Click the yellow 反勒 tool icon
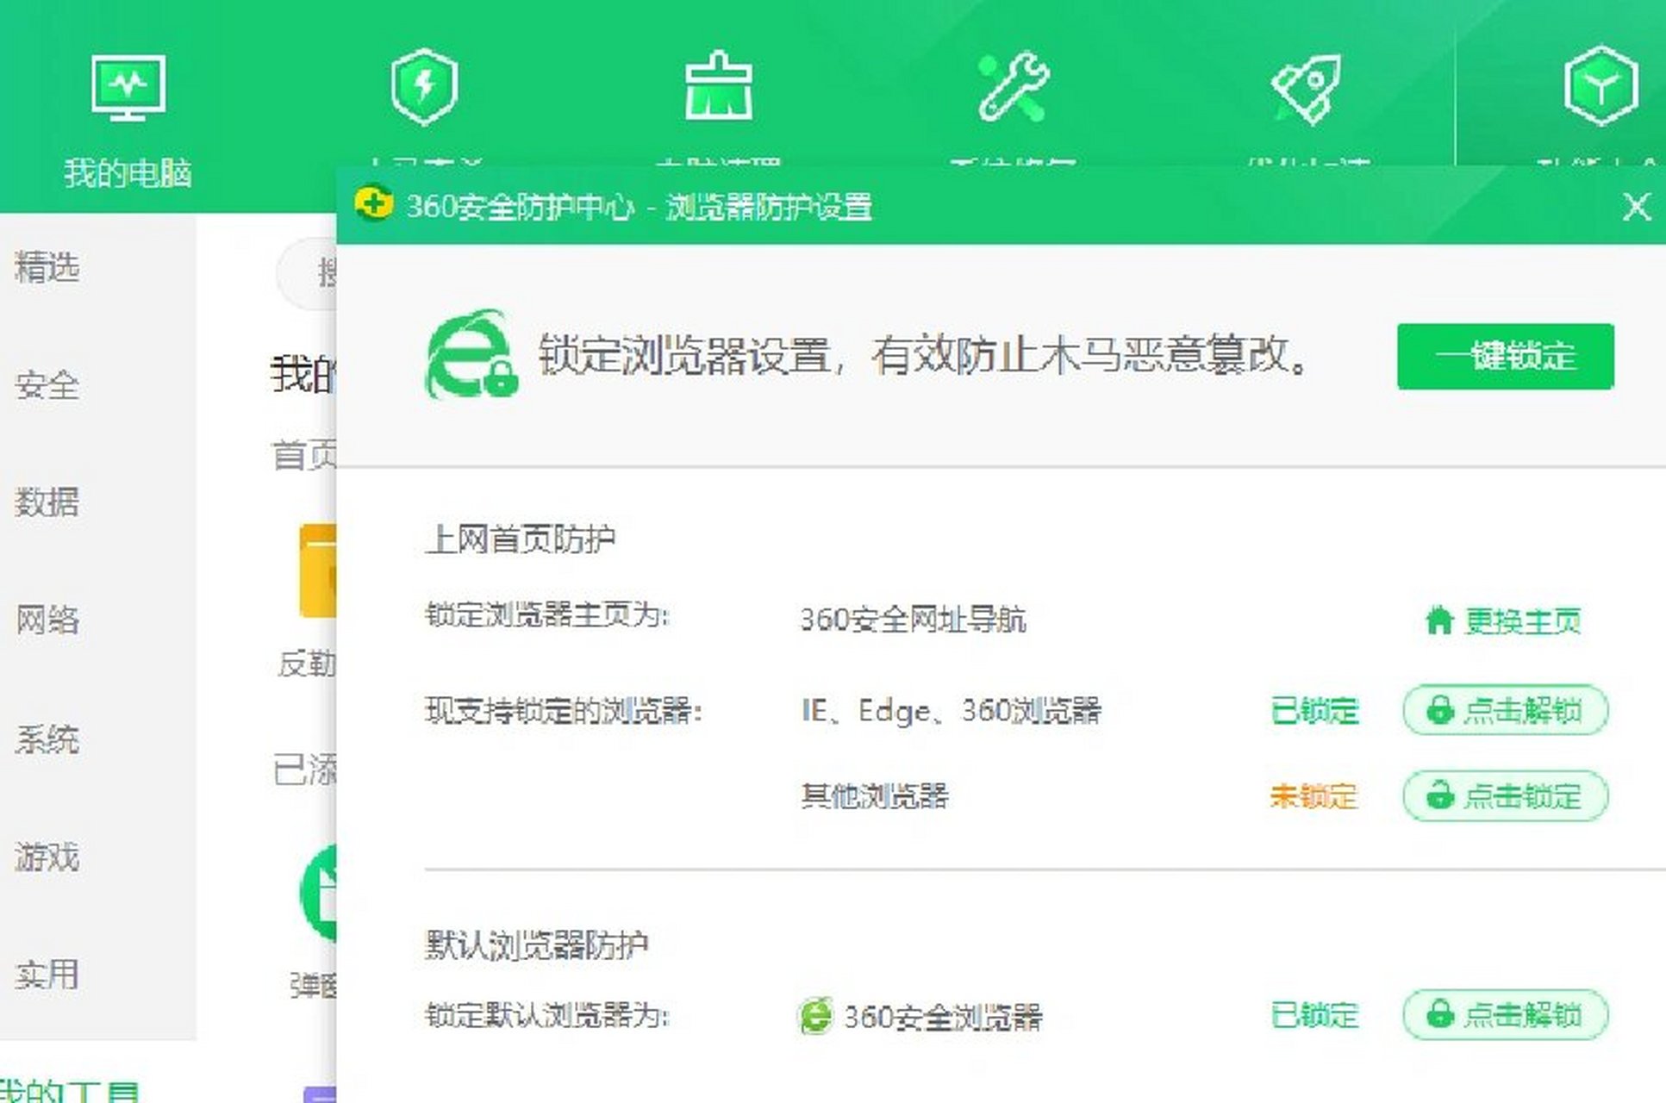 (x=318, y=570)
